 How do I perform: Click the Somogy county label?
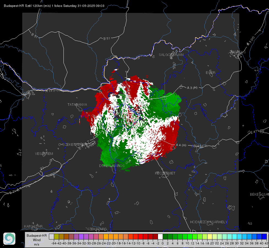tap(55, 203)
